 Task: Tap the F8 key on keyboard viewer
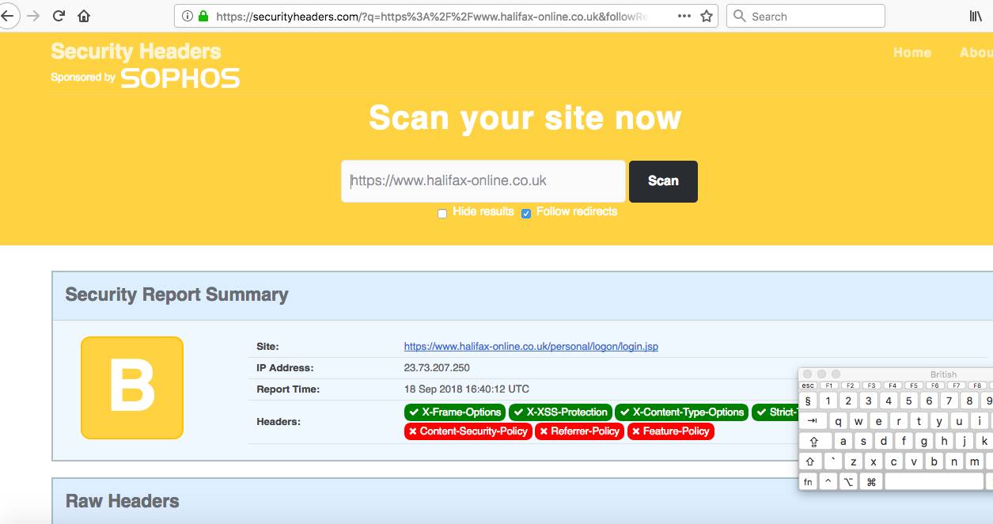977,385
